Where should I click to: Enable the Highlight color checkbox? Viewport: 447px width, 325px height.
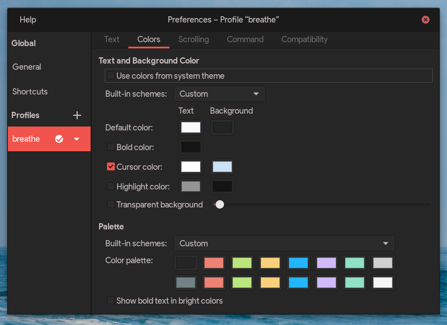pos(111,187)
